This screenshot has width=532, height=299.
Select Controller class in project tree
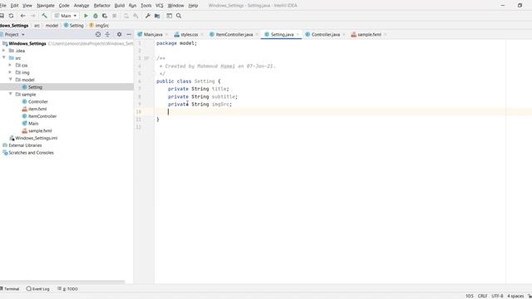pyautogui.click(x=38, y=101)
